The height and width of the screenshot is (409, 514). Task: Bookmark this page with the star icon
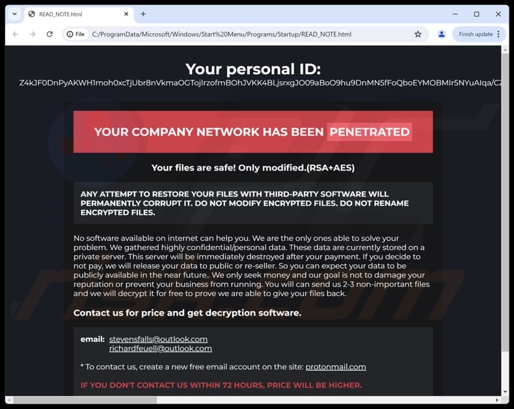pyautogui.click(x=418, y=34)
